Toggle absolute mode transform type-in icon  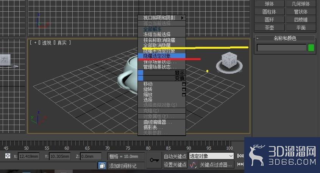pos(8,156)
